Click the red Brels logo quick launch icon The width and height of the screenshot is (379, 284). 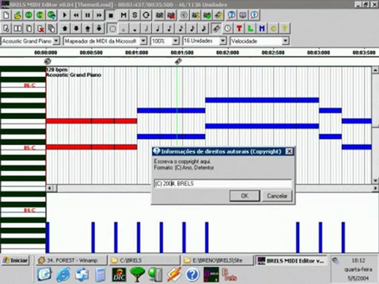click(229, 275)
